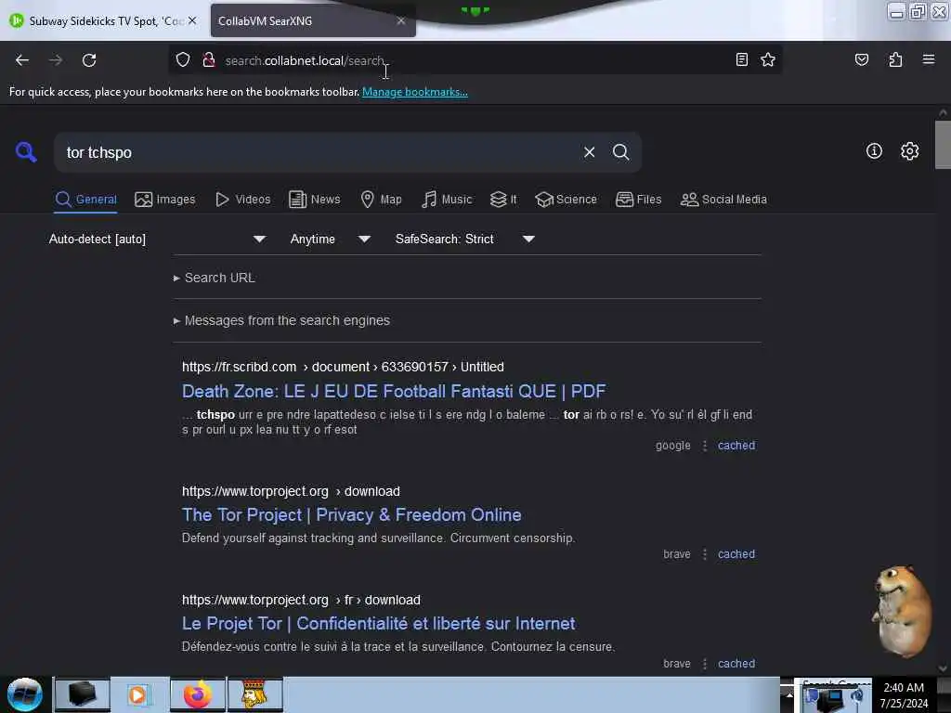Switch to the Files category
The width and height of the screenshot is (951, 713).
[x=639, y=200]
